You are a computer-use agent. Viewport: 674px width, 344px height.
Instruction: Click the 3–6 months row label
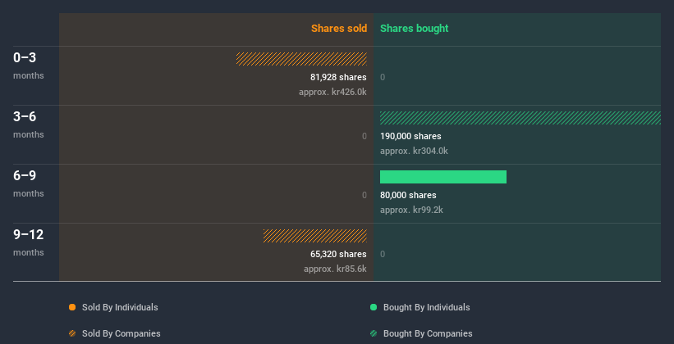point(29,124)
